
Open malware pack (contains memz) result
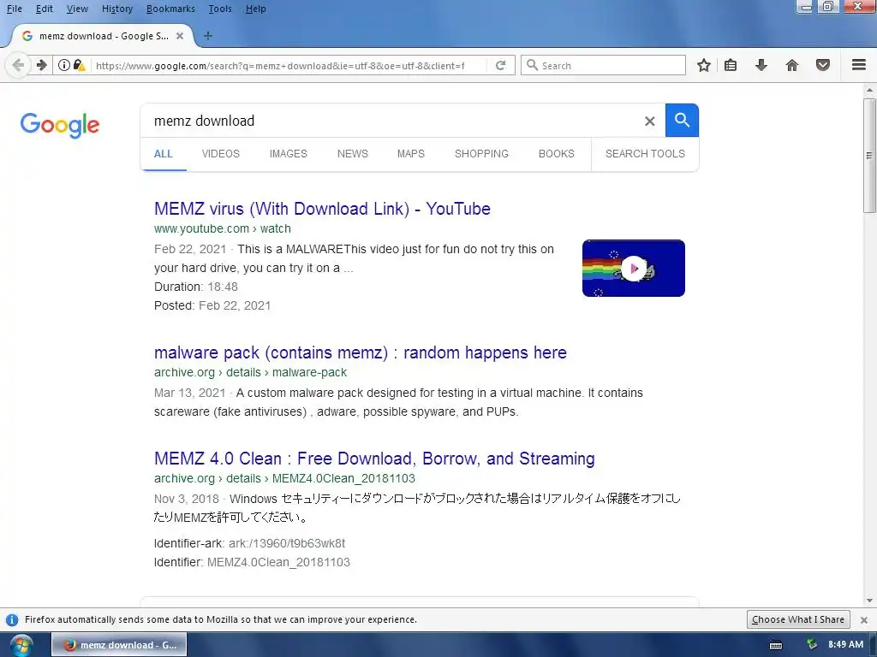tap(361, 352)
